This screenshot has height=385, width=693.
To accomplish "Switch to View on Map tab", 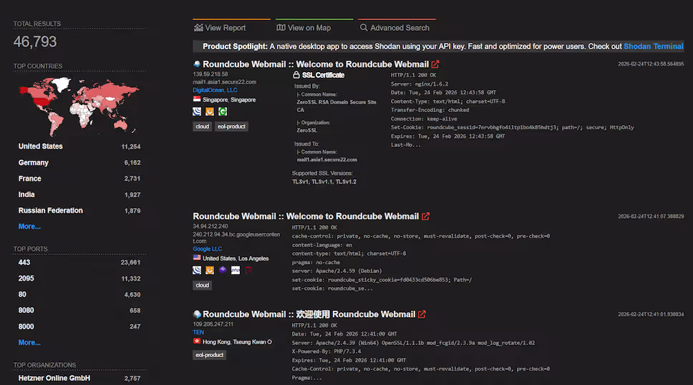I will point(304,28).
